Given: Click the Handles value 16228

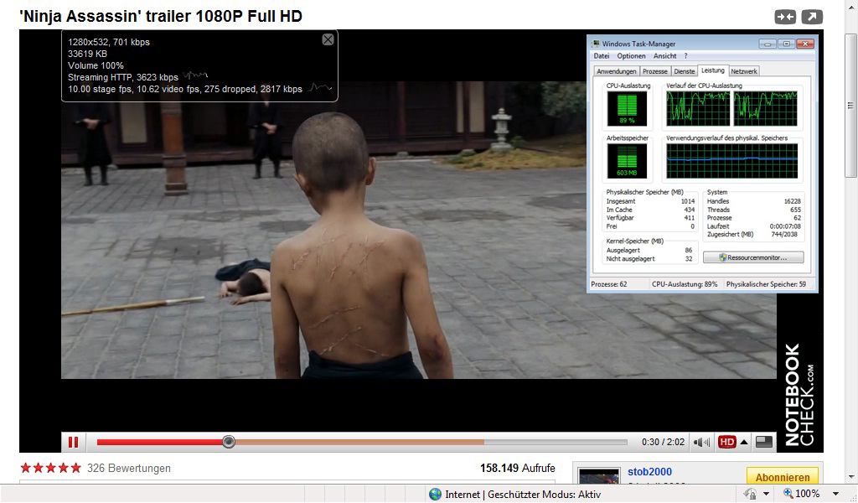Looking at the screenshot, I should coord(792,201).
